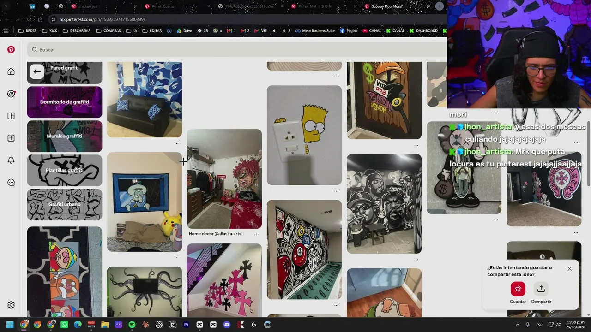
Task: Open more options under the black-and-white rappers mural pin
Action: click(x=416, y=260)
